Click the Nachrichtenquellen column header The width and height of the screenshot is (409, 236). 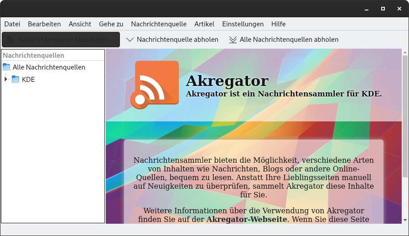click(x=53, y=55)
